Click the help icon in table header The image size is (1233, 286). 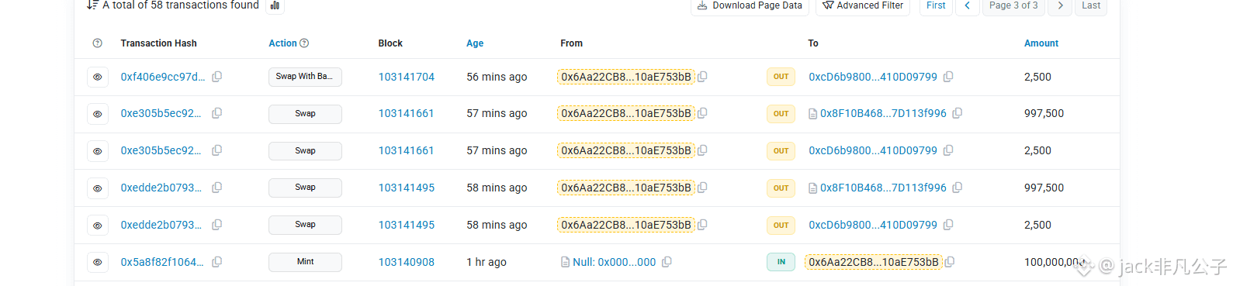(x=97, y=43)
